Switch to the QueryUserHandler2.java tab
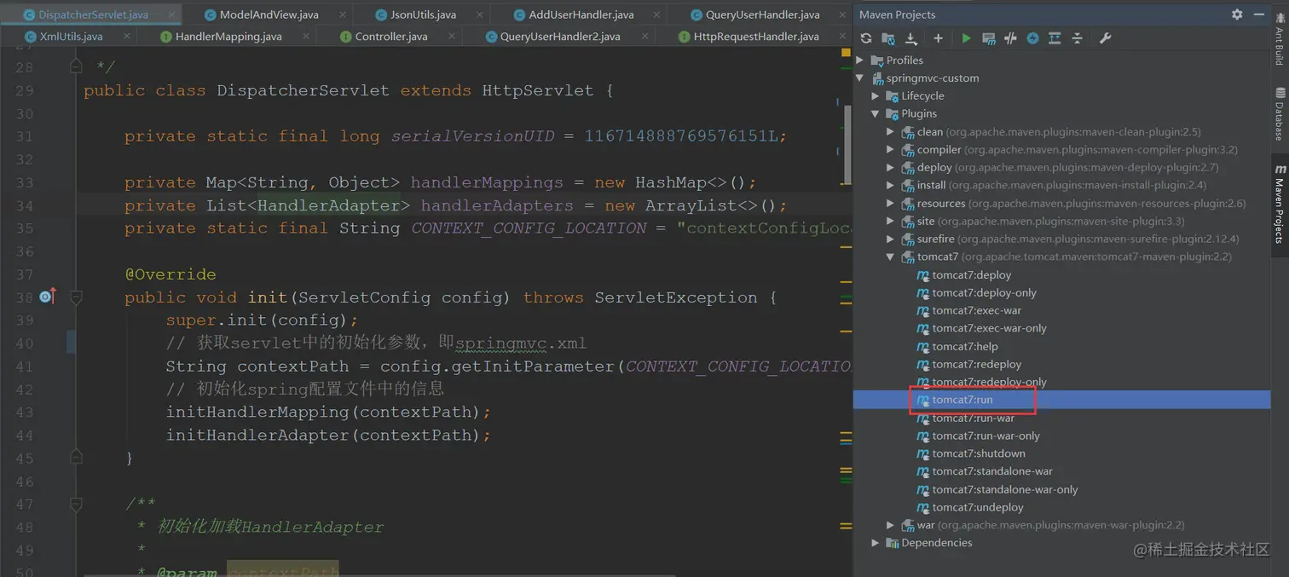The height and width of the screenshot is (577, 1289). pos(560,37)
